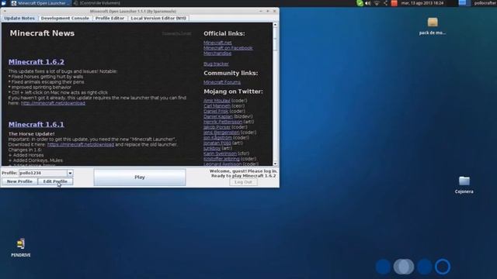The image size is (497, 279).
Task: Switch to Minecraft Open Launcher taskbar entry
Action: [40, 3]
